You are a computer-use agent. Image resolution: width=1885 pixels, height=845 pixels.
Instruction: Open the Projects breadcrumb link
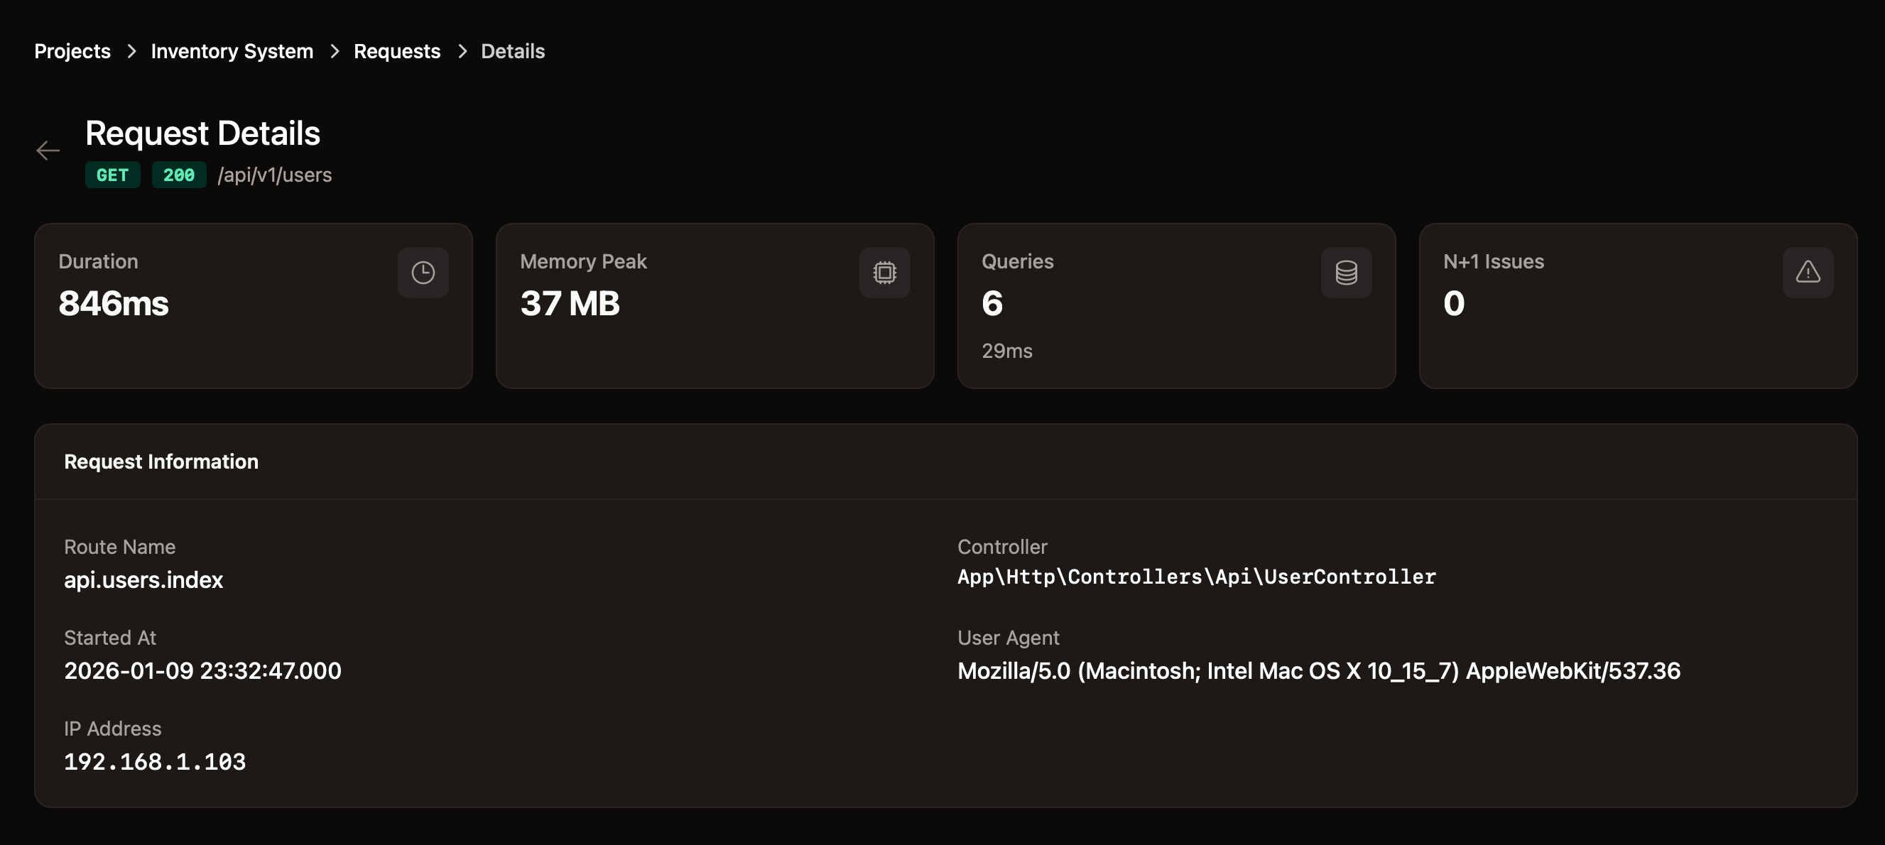click(x=72, y=51)
